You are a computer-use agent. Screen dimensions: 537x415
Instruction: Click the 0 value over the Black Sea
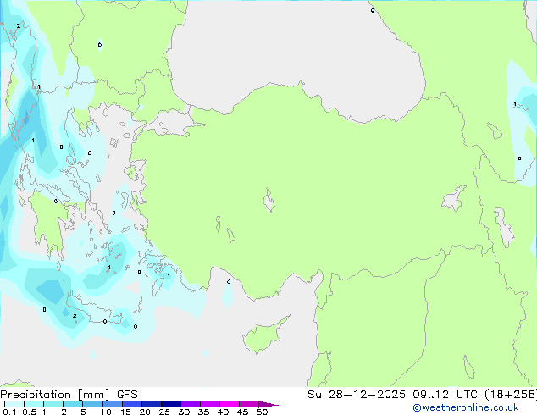point(372,10)
